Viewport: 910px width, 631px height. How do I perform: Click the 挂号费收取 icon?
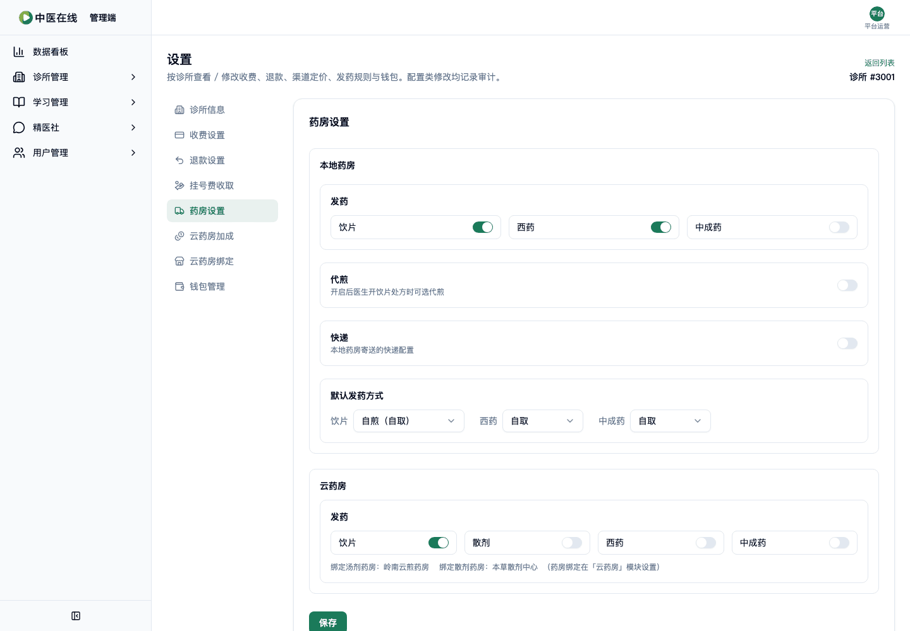pyautogui.click(x=179, y=186)
